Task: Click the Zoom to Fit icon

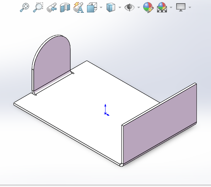Action: [x=25, y=7]
